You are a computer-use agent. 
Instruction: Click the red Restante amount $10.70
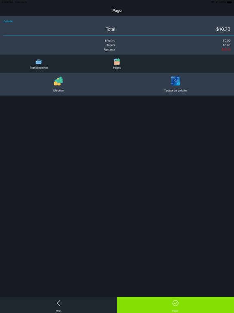[226, 49]
